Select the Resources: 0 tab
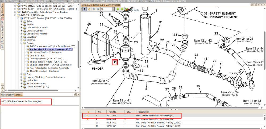266x129 pixels. pyautogui.click(x=7, y=95)
